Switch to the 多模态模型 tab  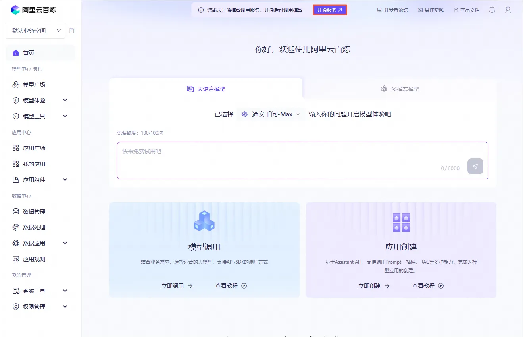click(x=400, y=89)
